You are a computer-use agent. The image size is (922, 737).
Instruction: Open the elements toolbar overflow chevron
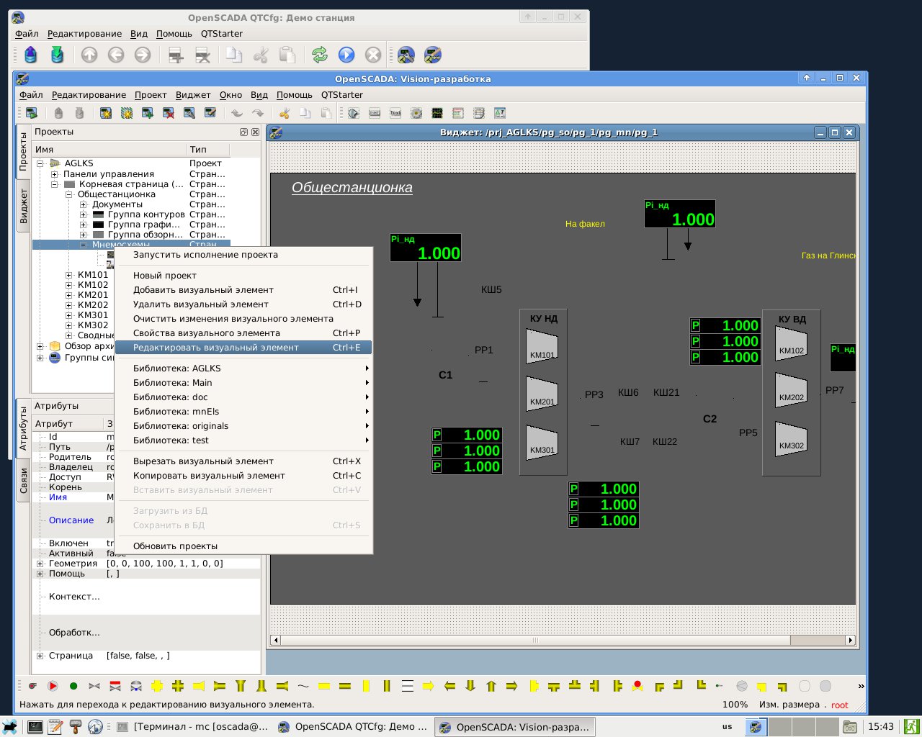point(860,686)
